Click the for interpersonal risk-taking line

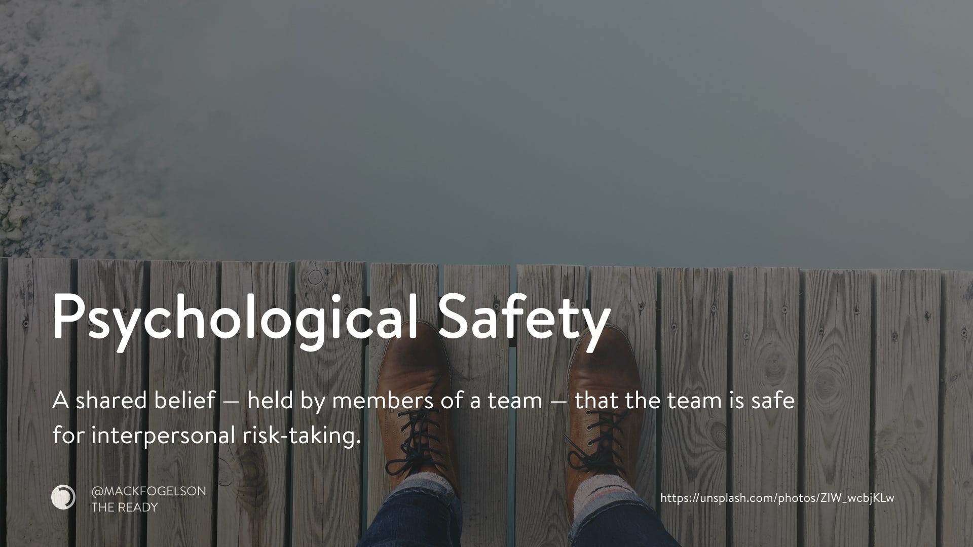(x=207, y=436)
